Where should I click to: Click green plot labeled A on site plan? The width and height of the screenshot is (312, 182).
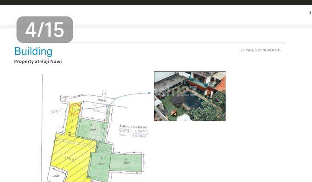92,129
